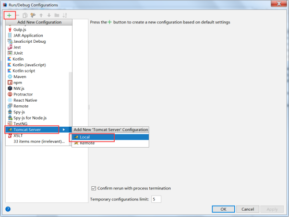The height and width of the screenshot is (217, 289).
Task: Click the Apply button
Action: point(272,209)
